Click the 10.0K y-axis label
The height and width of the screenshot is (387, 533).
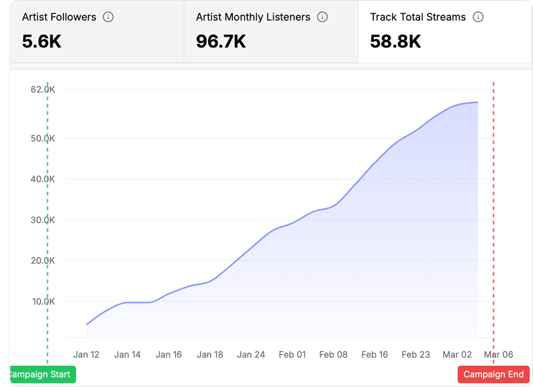(x=42, y=301)
